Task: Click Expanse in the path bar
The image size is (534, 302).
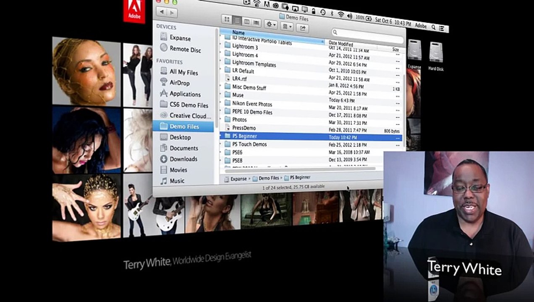Action: tap(235, 179)
